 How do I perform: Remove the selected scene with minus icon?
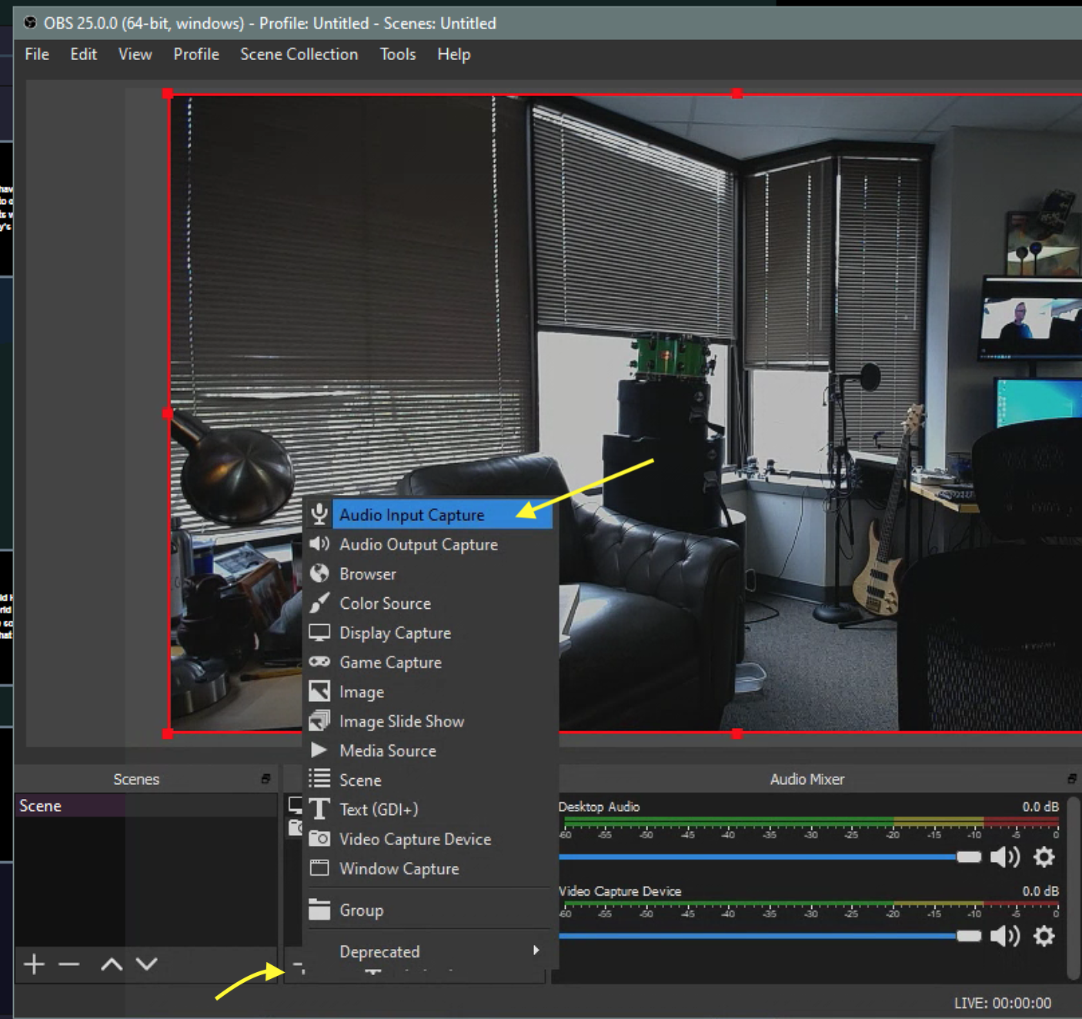pyautogui.click(x=69, y=964)
